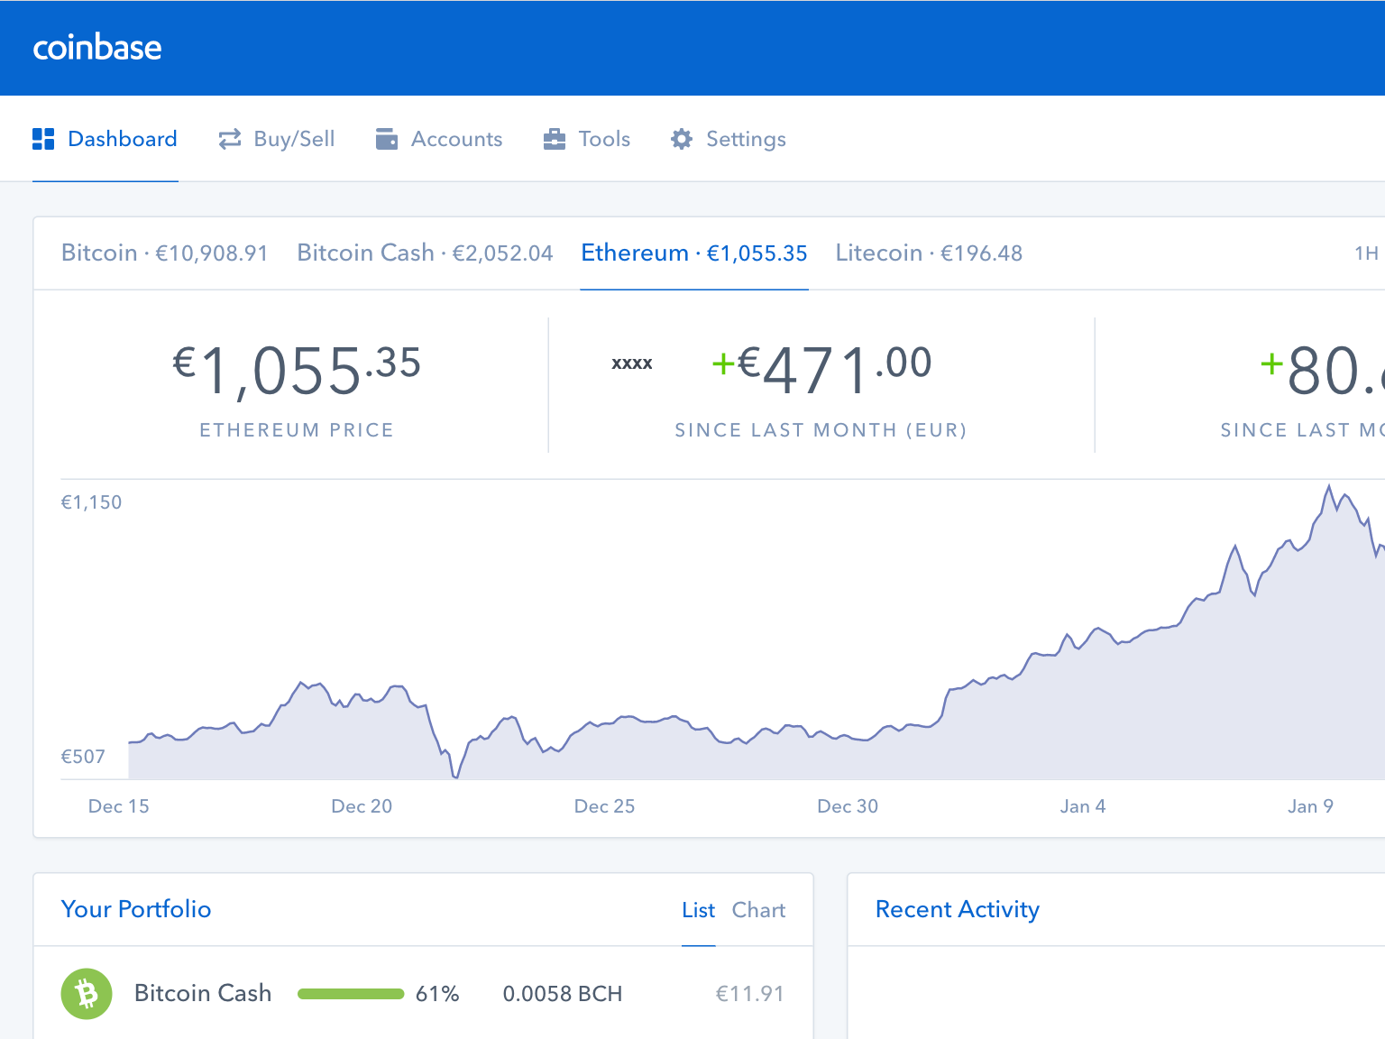This screenshot has width=1385, height=1039.
Task: View the Litecoin price tab
Action: pyautogui.click(x=929, y=253)
